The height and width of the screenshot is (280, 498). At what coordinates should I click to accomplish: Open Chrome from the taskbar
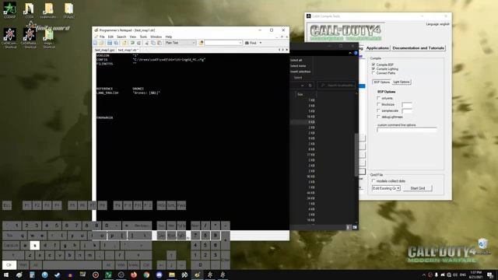[x=146, y=275]
